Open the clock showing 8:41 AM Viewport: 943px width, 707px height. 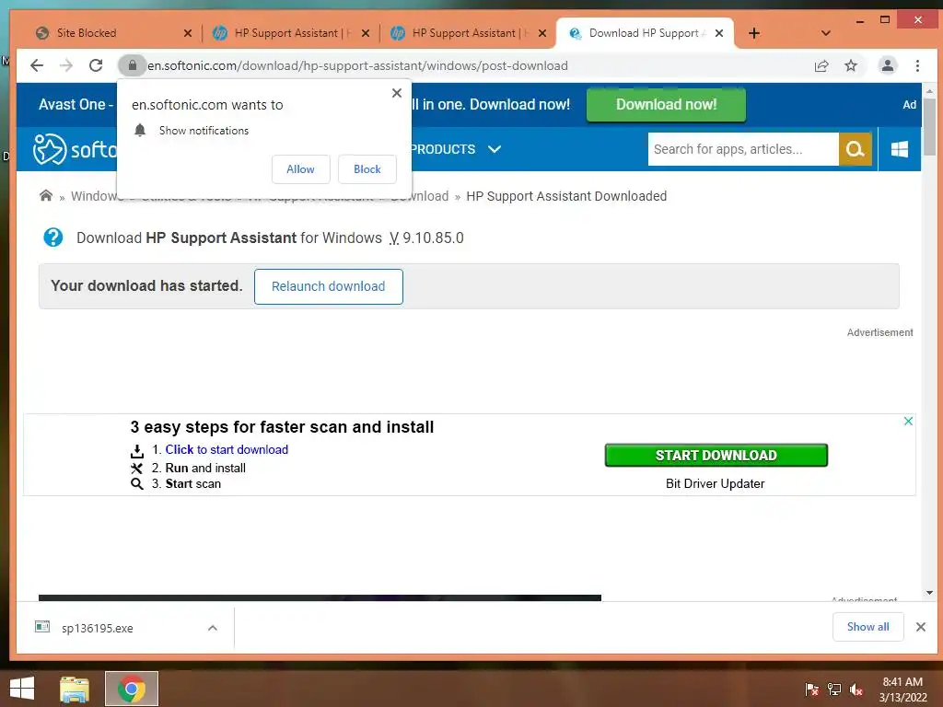click(902, 690)
